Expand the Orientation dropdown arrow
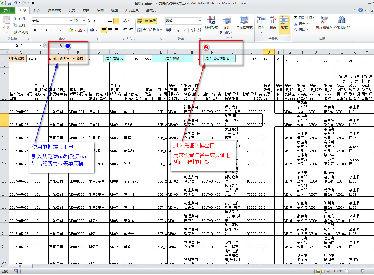Image resolution: width=374 pixels, height=275 pixels. [128, 21]
